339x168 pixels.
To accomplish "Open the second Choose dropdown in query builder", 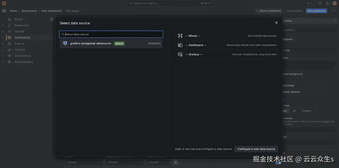I will coord(125,162).
